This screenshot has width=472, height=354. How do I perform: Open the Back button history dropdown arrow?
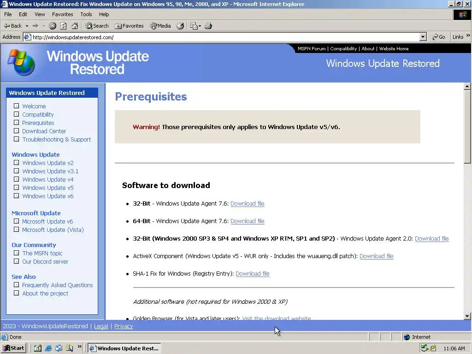[x=27, y=26]
